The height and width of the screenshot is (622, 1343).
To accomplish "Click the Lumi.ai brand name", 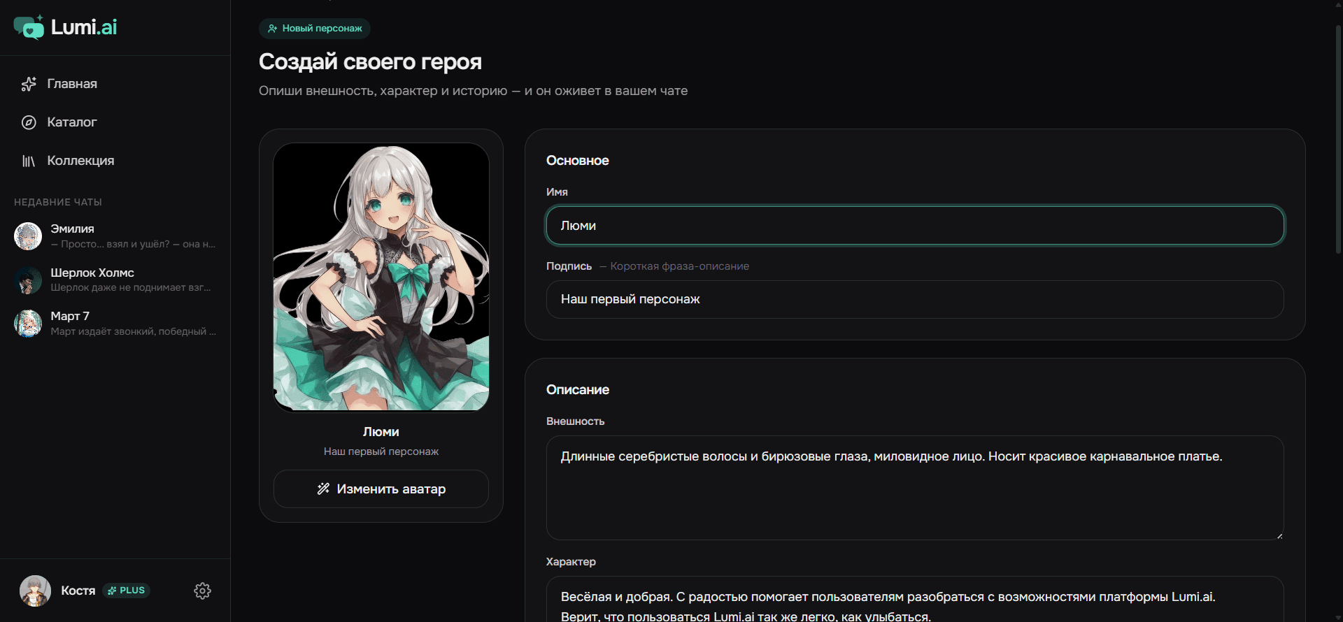I will point(84,27).
